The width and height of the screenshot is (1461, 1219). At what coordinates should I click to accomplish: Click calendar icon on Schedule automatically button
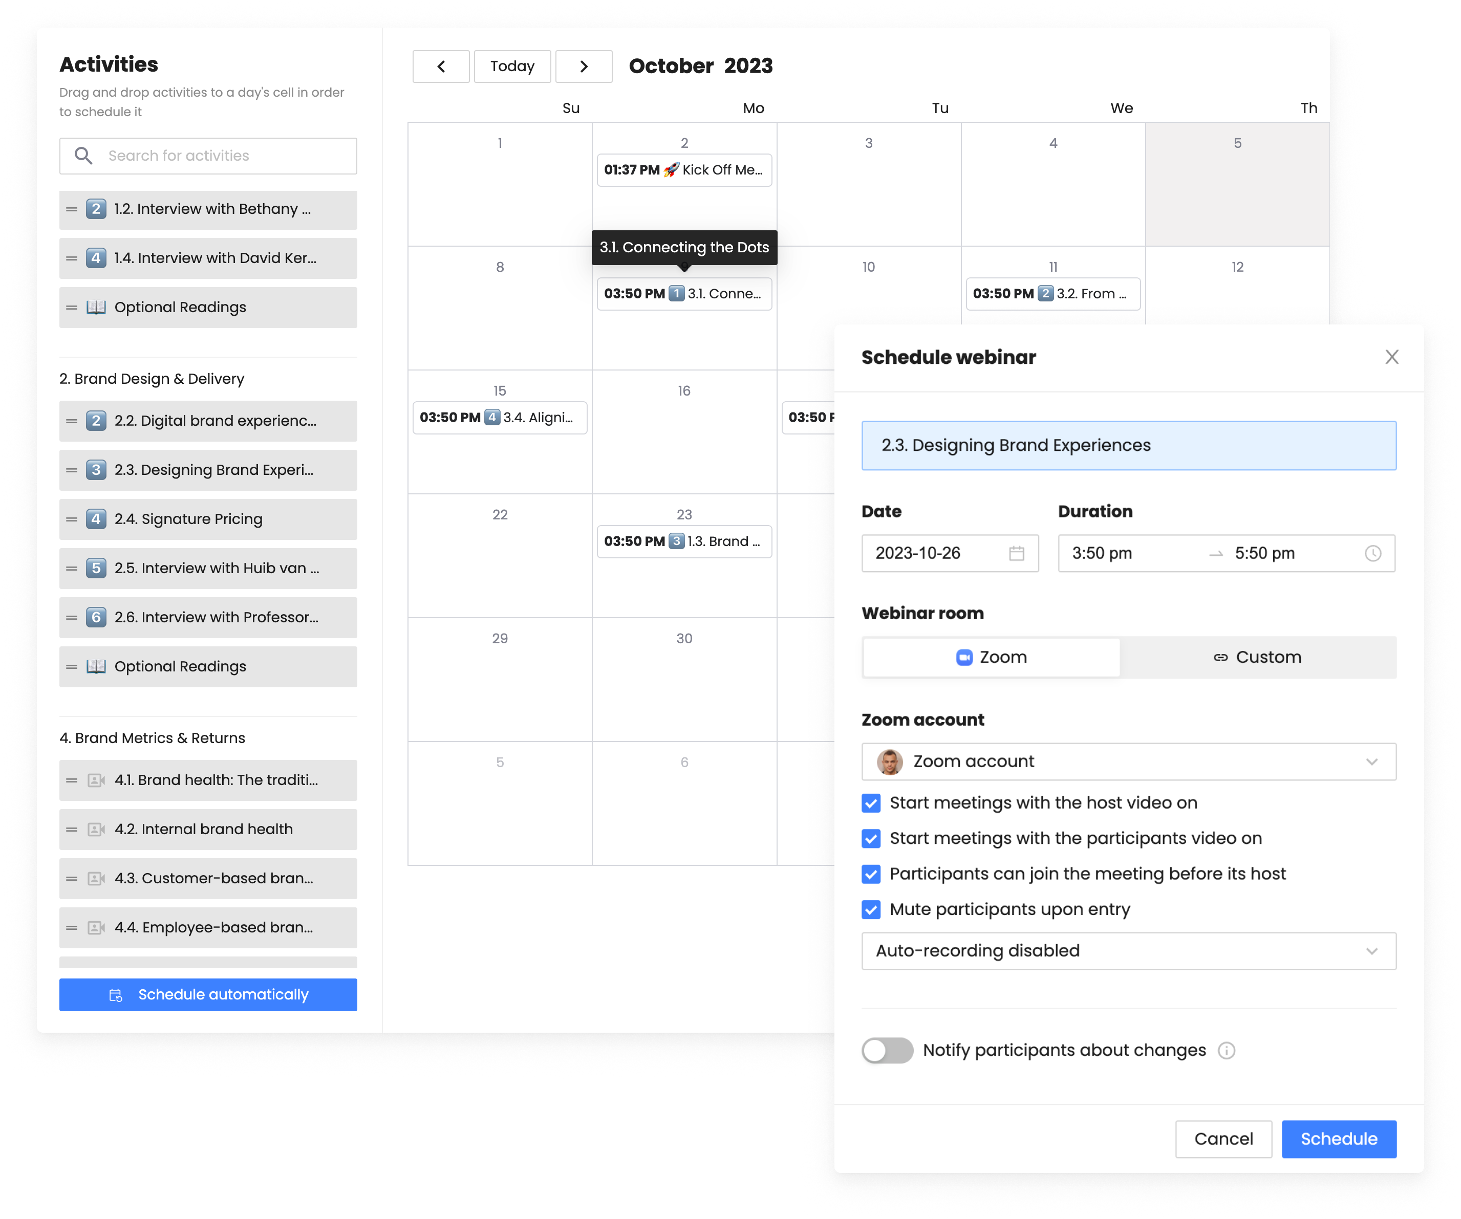click(116, 995)
